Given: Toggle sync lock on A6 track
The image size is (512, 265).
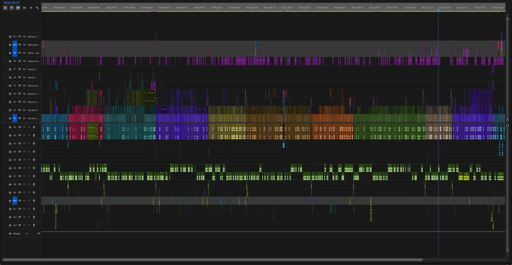Looking at the screenshot, I should coord(20,168).
